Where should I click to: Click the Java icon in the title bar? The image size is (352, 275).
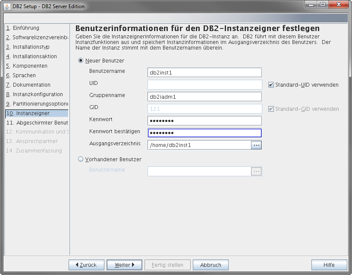point(7,6)
